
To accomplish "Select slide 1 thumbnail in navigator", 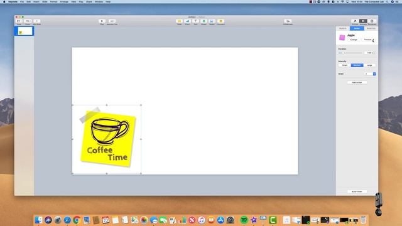I will pos(25,31).
